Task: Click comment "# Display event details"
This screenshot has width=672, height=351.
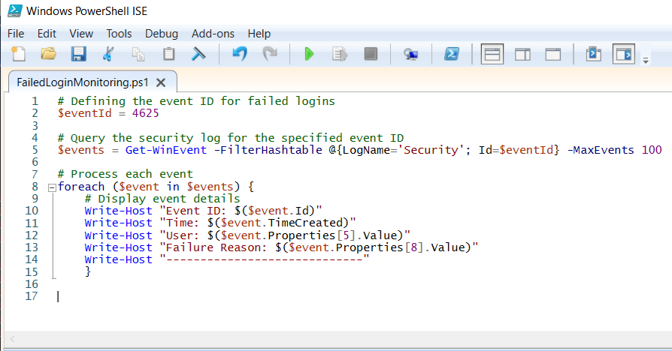Action: 162,199
